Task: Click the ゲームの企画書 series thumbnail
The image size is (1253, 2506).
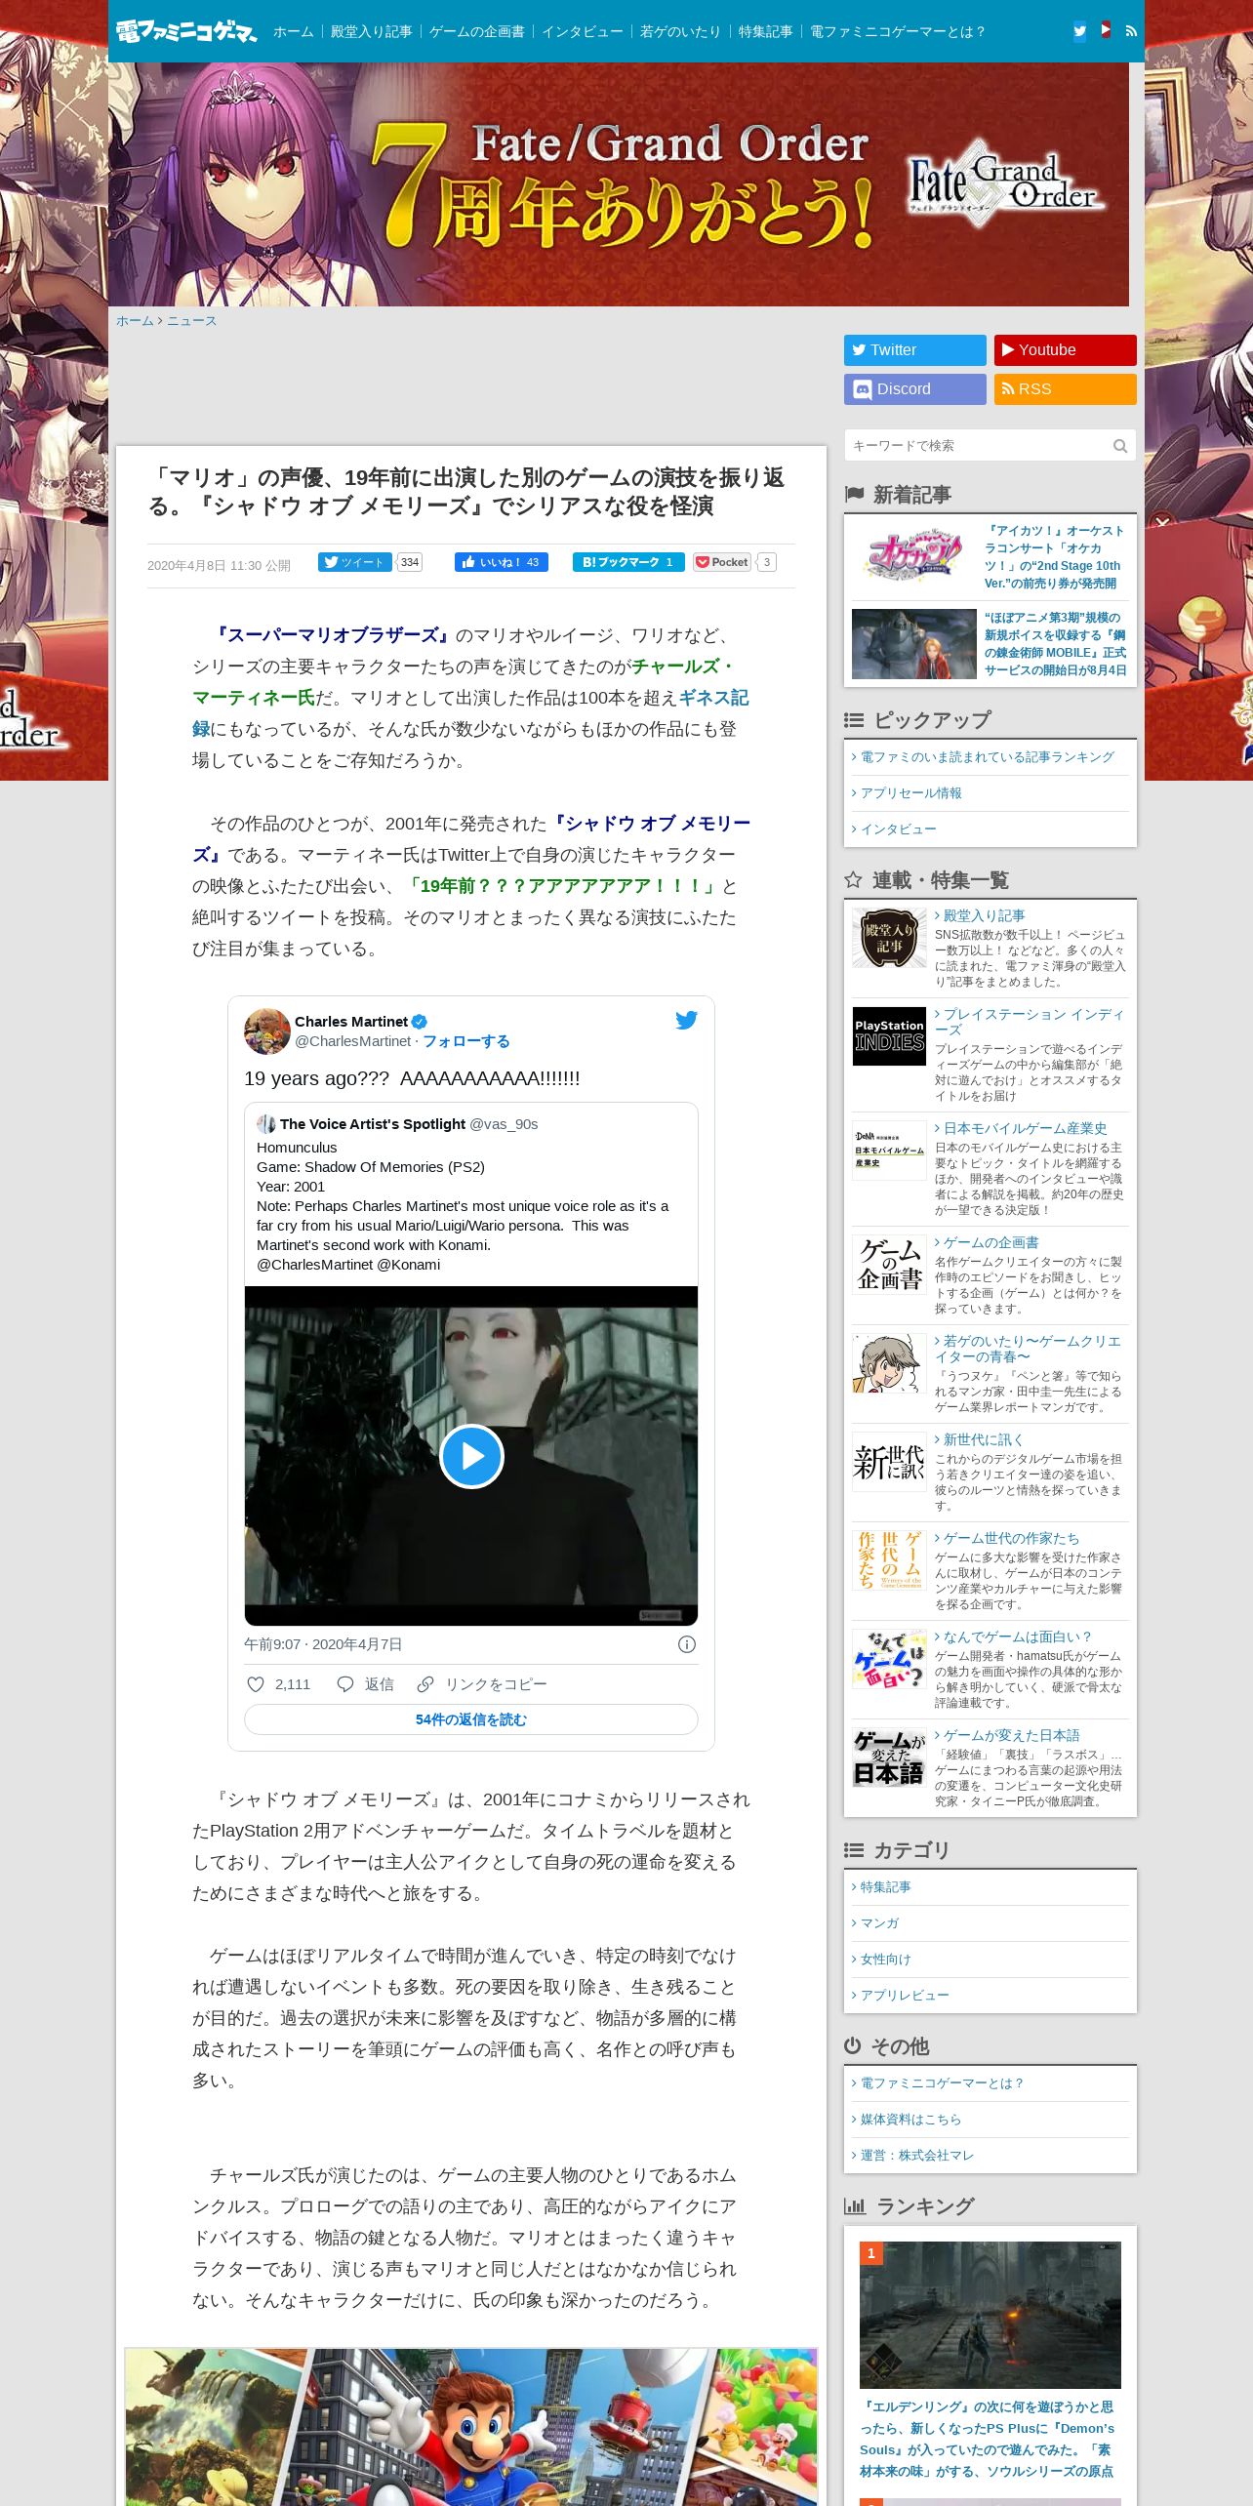Action: point(889,1264)
